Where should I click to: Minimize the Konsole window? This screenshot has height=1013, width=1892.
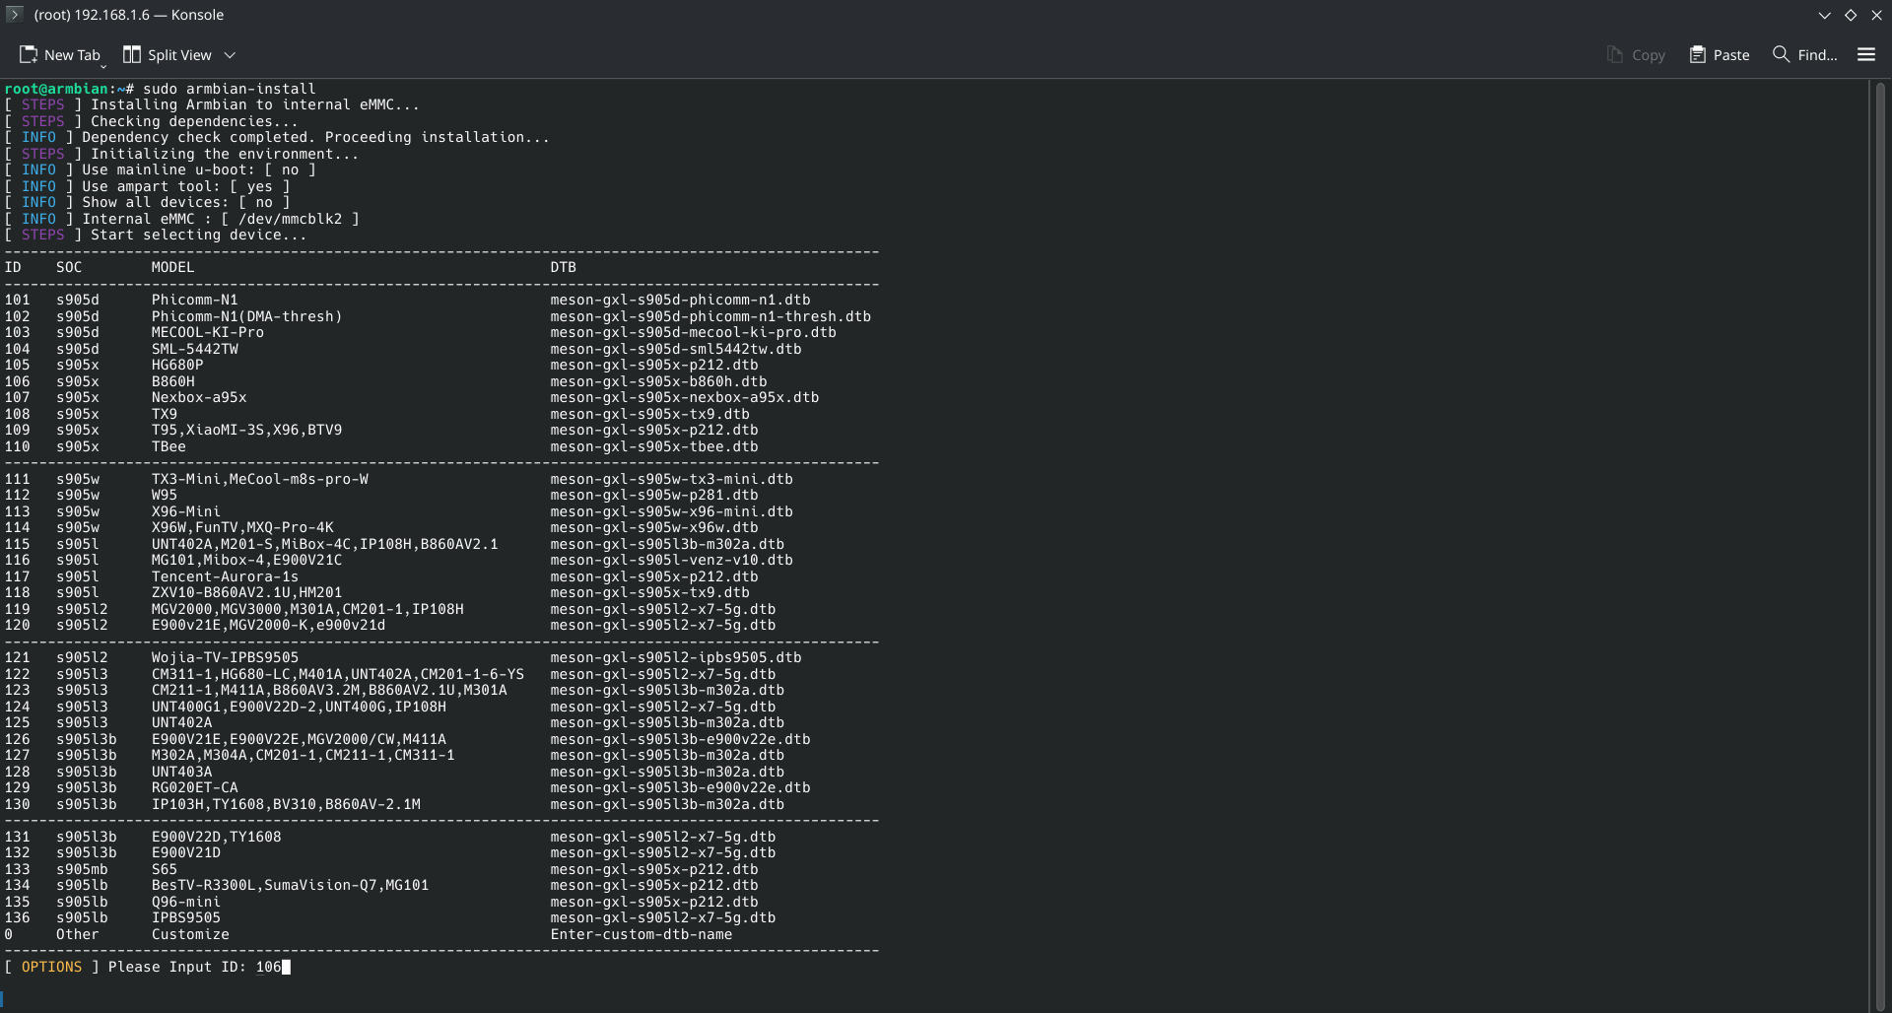[1824, 15]
